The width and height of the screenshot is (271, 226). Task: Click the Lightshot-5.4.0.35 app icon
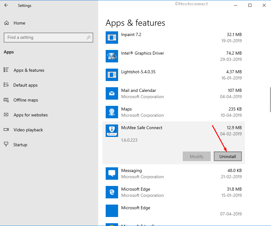coord(112,75)
